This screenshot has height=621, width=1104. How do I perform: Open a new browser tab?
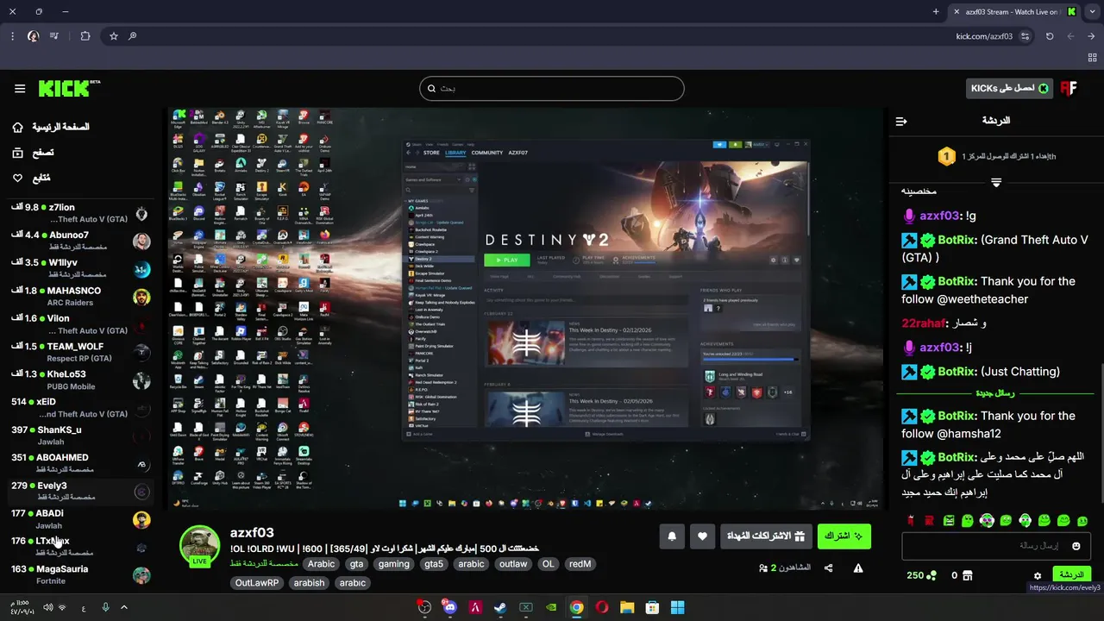click(936, 11)
